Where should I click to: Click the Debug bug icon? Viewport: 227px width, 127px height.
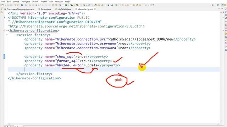(60, 5)
